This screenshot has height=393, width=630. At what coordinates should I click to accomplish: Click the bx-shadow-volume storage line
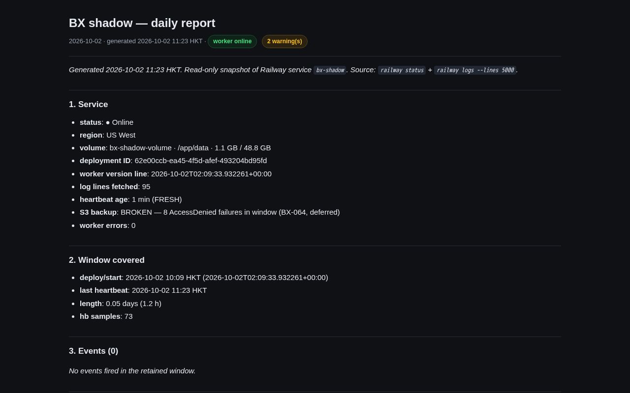[175, 148]
